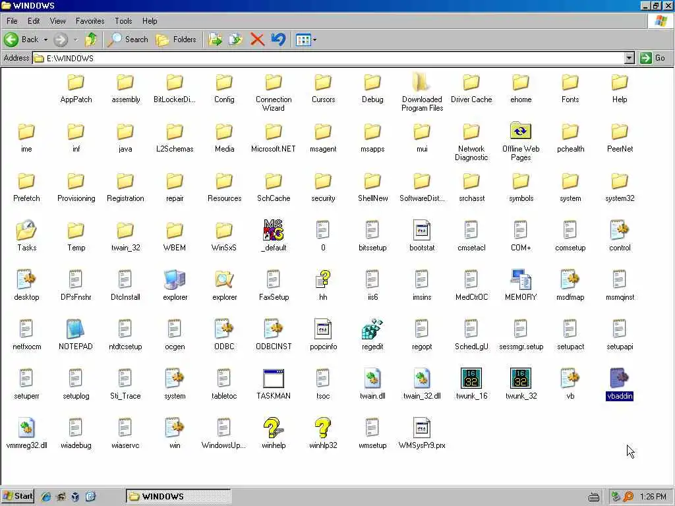Select the TASKMAN application icon
This screenshot has height=506, width=675.
tap(274, 379)
